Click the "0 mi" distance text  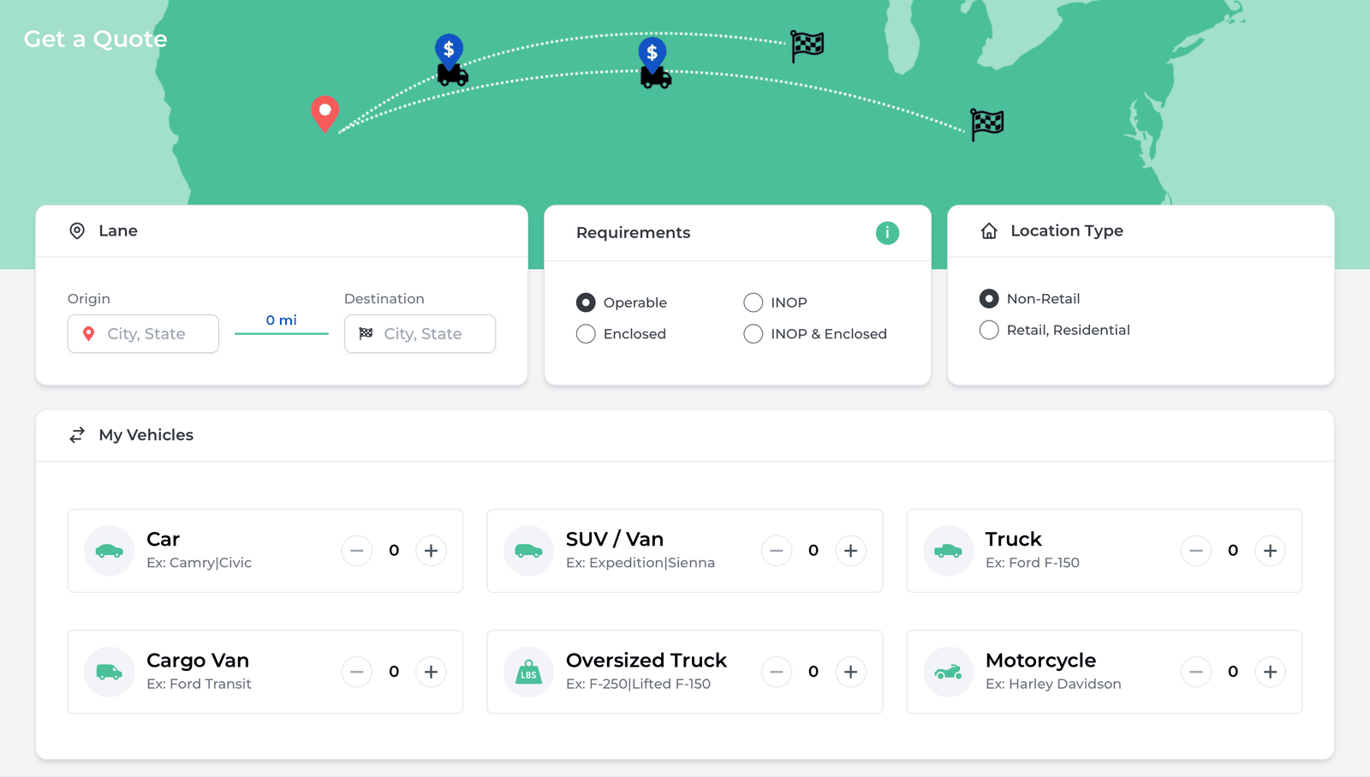click(282, 320)
